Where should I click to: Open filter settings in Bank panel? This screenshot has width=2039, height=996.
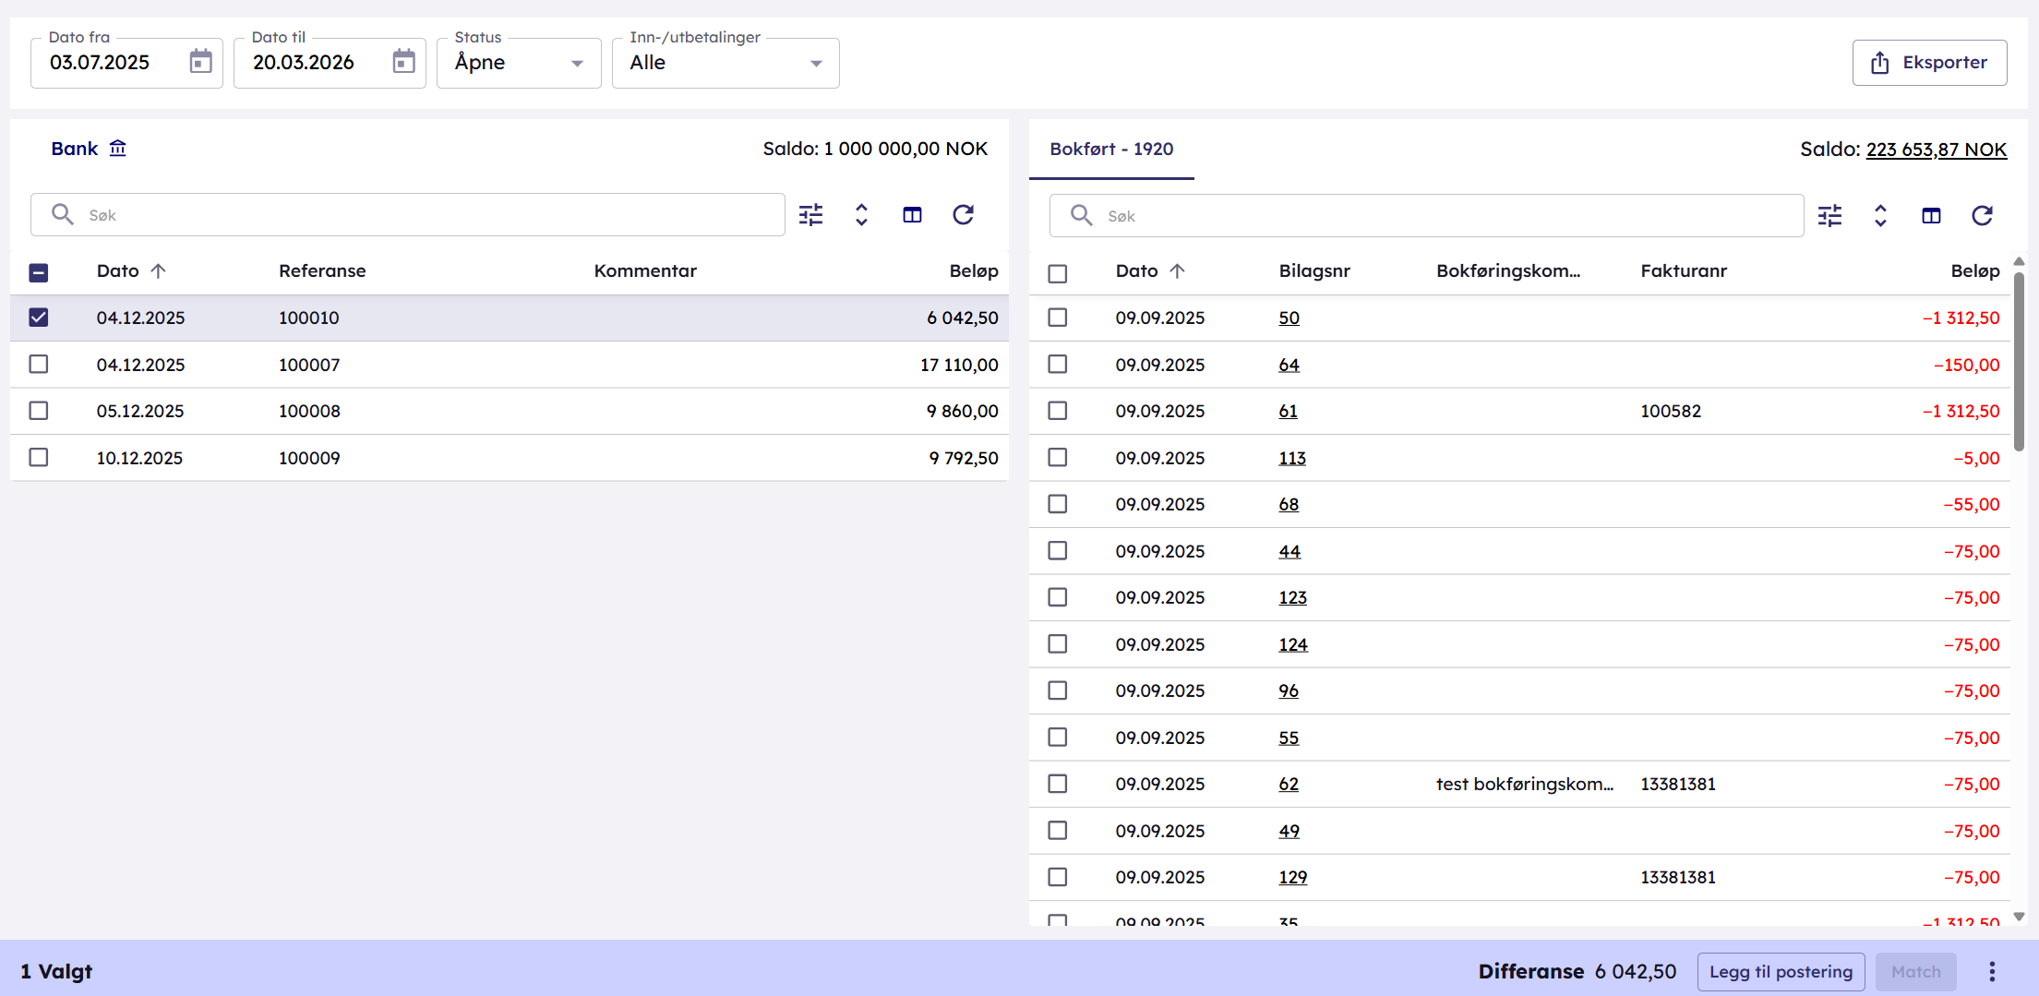[x=810, y=215]
